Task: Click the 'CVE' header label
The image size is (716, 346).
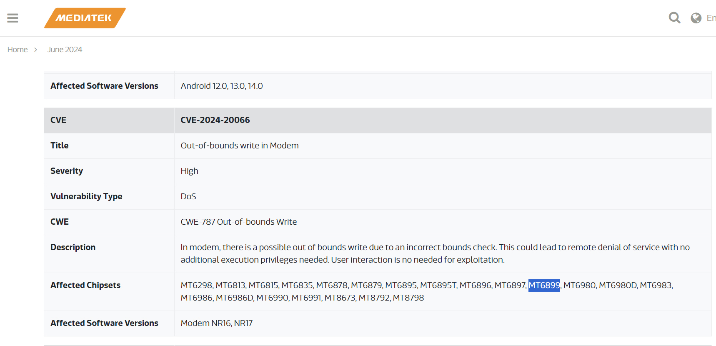Action: point(58,120)
